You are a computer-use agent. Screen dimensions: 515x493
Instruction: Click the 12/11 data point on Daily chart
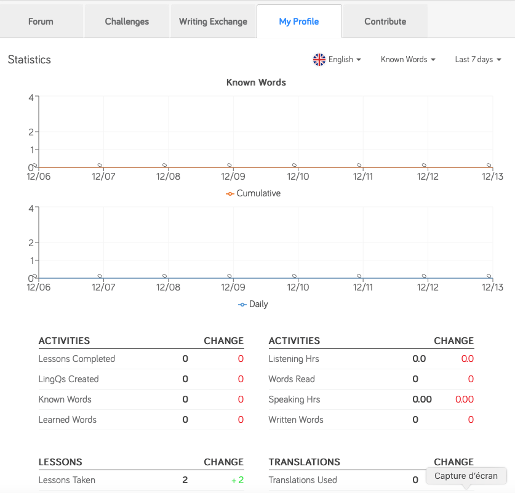coord(359,276)
